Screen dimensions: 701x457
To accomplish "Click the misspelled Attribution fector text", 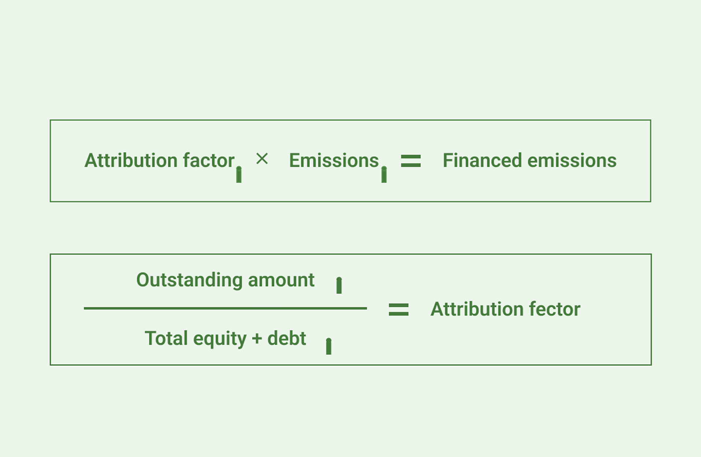I will point(505,309).
